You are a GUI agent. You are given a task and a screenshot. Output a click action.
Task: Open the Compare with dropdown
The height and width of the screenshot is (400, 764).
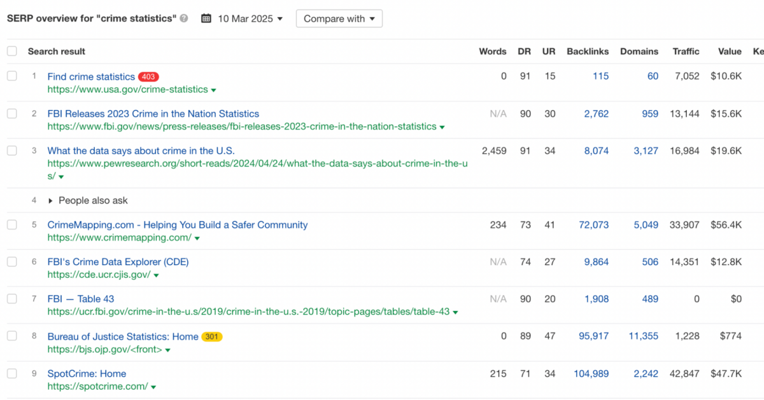[x=339, y=19]
